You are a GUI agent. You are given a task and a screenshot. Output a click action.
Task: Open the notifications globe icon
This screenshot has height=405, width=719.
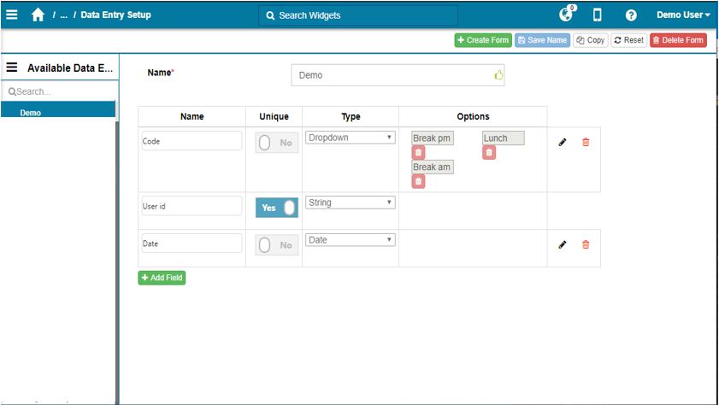565,14
